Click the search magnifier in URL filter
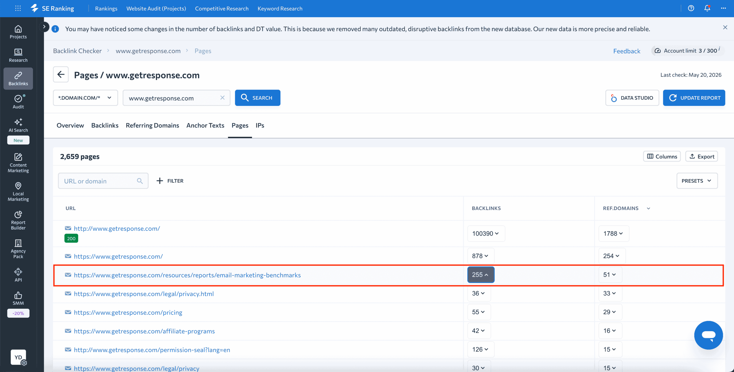This screenshot has height=372, width=734. pos(140,181)
